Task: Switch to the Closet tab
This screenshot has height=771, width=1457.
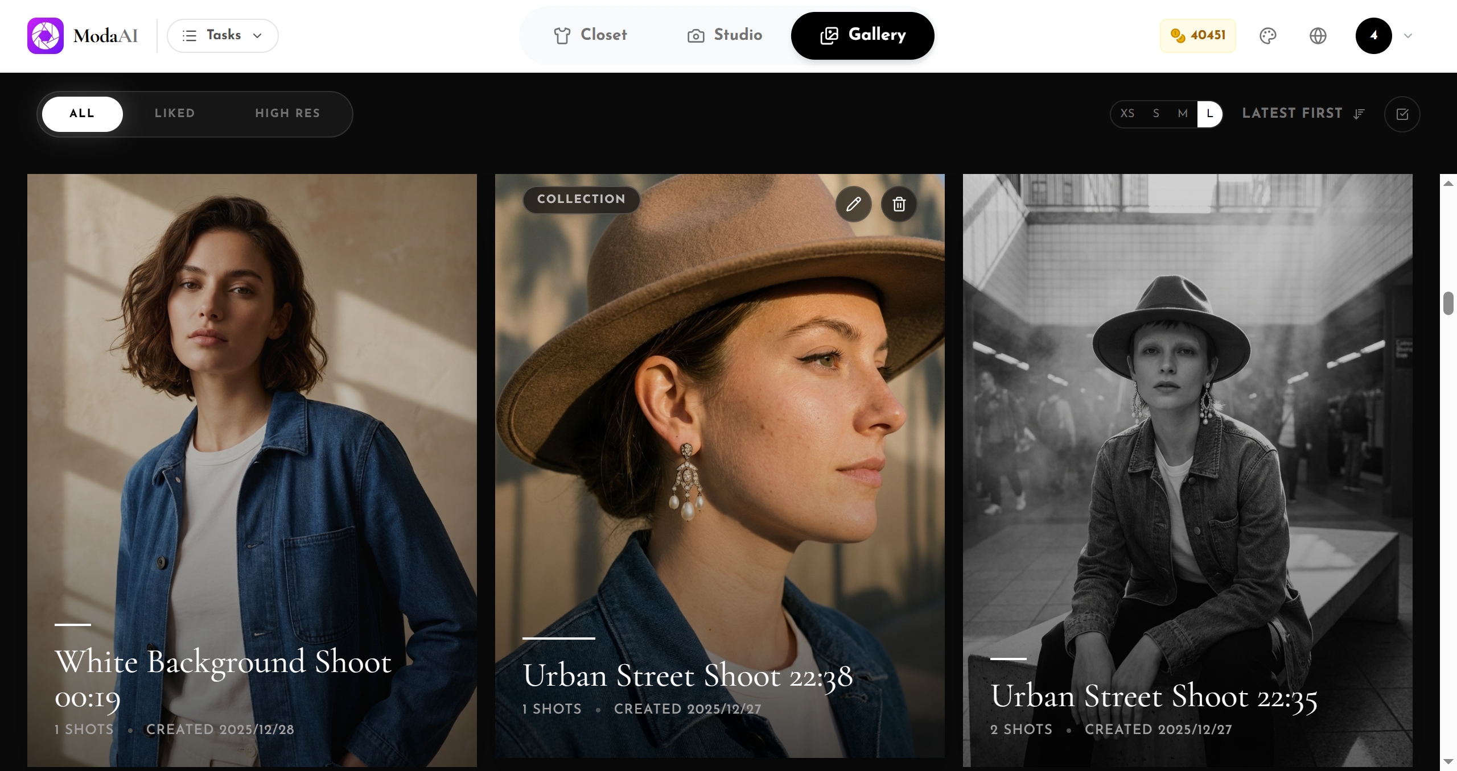Action: coord(590,35)
